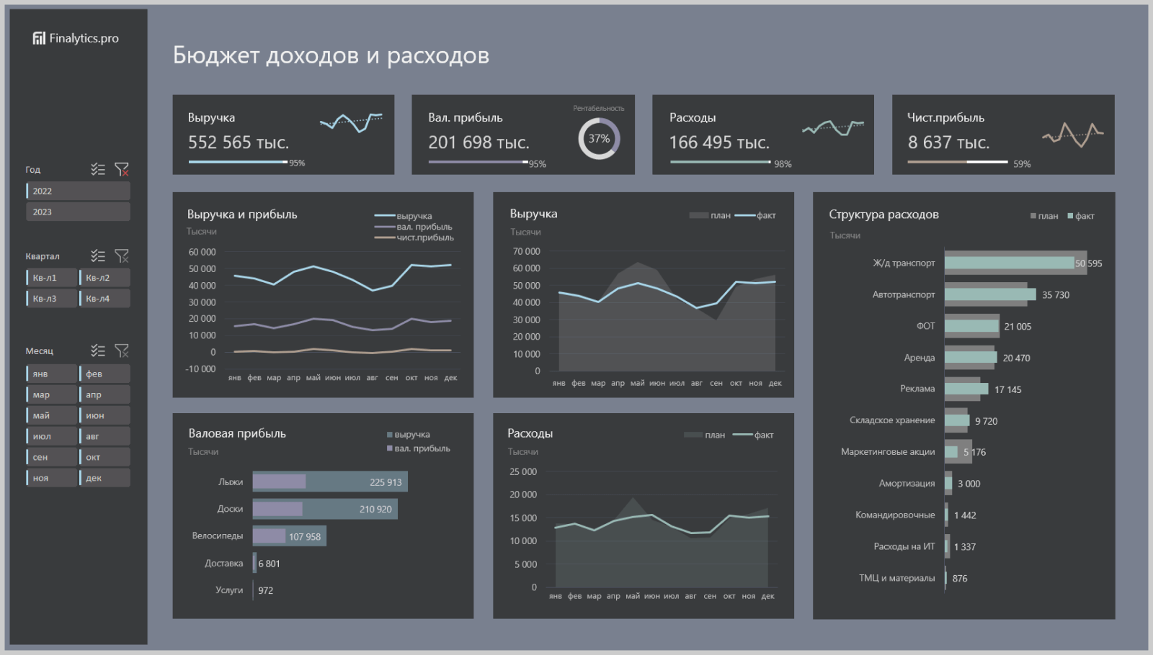Viewport: 1153px width, 655px height.
Task: Click the "Выручка и прибыль" chart title
Action: click(x=242, y=214)
